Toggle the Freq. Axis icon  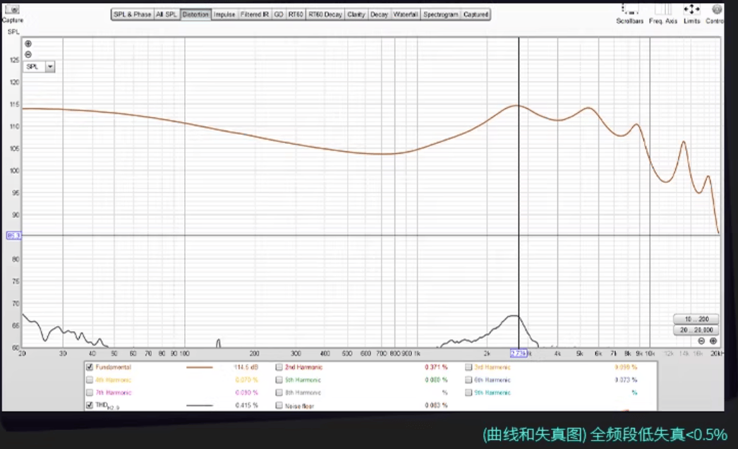[663, 9]
